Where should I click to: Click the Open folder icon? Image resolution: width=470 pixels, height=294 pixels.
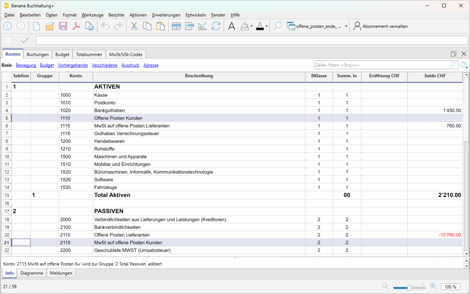pos(50,26)
